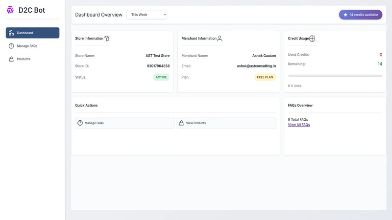Open the View All FAQs link
Image resolution: width=392 pixels, height=220 pixels.
point(299,125)
